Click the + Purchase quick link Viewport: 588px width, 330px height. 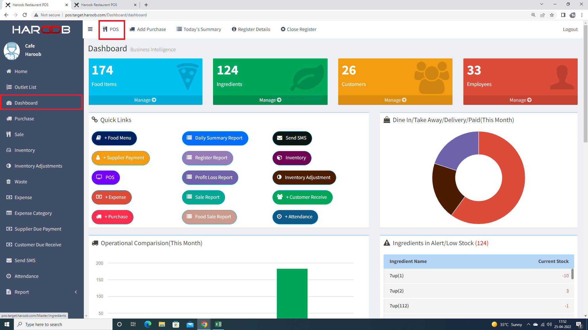112,217
